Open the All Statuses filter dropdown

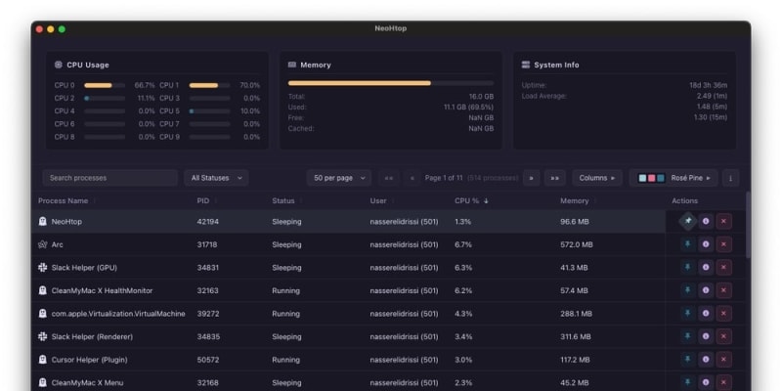[216, 178]
